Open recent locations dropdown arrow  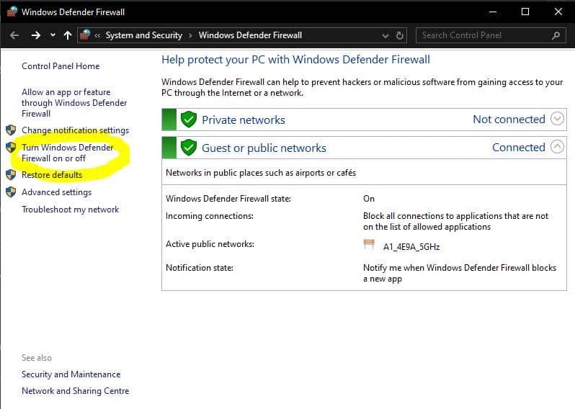[x=53, y=35]
